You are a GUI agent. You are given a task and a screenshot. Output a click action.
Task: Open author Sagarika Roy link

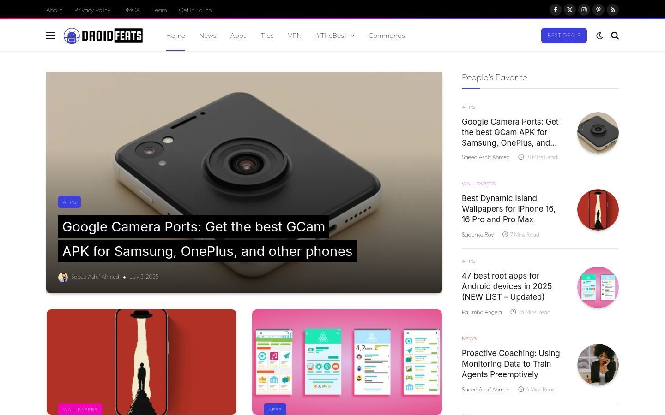click(478, 235)
